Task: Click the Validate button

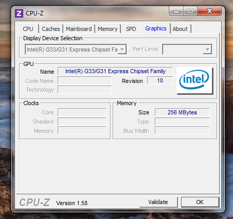Action: [x=158, y=202]
